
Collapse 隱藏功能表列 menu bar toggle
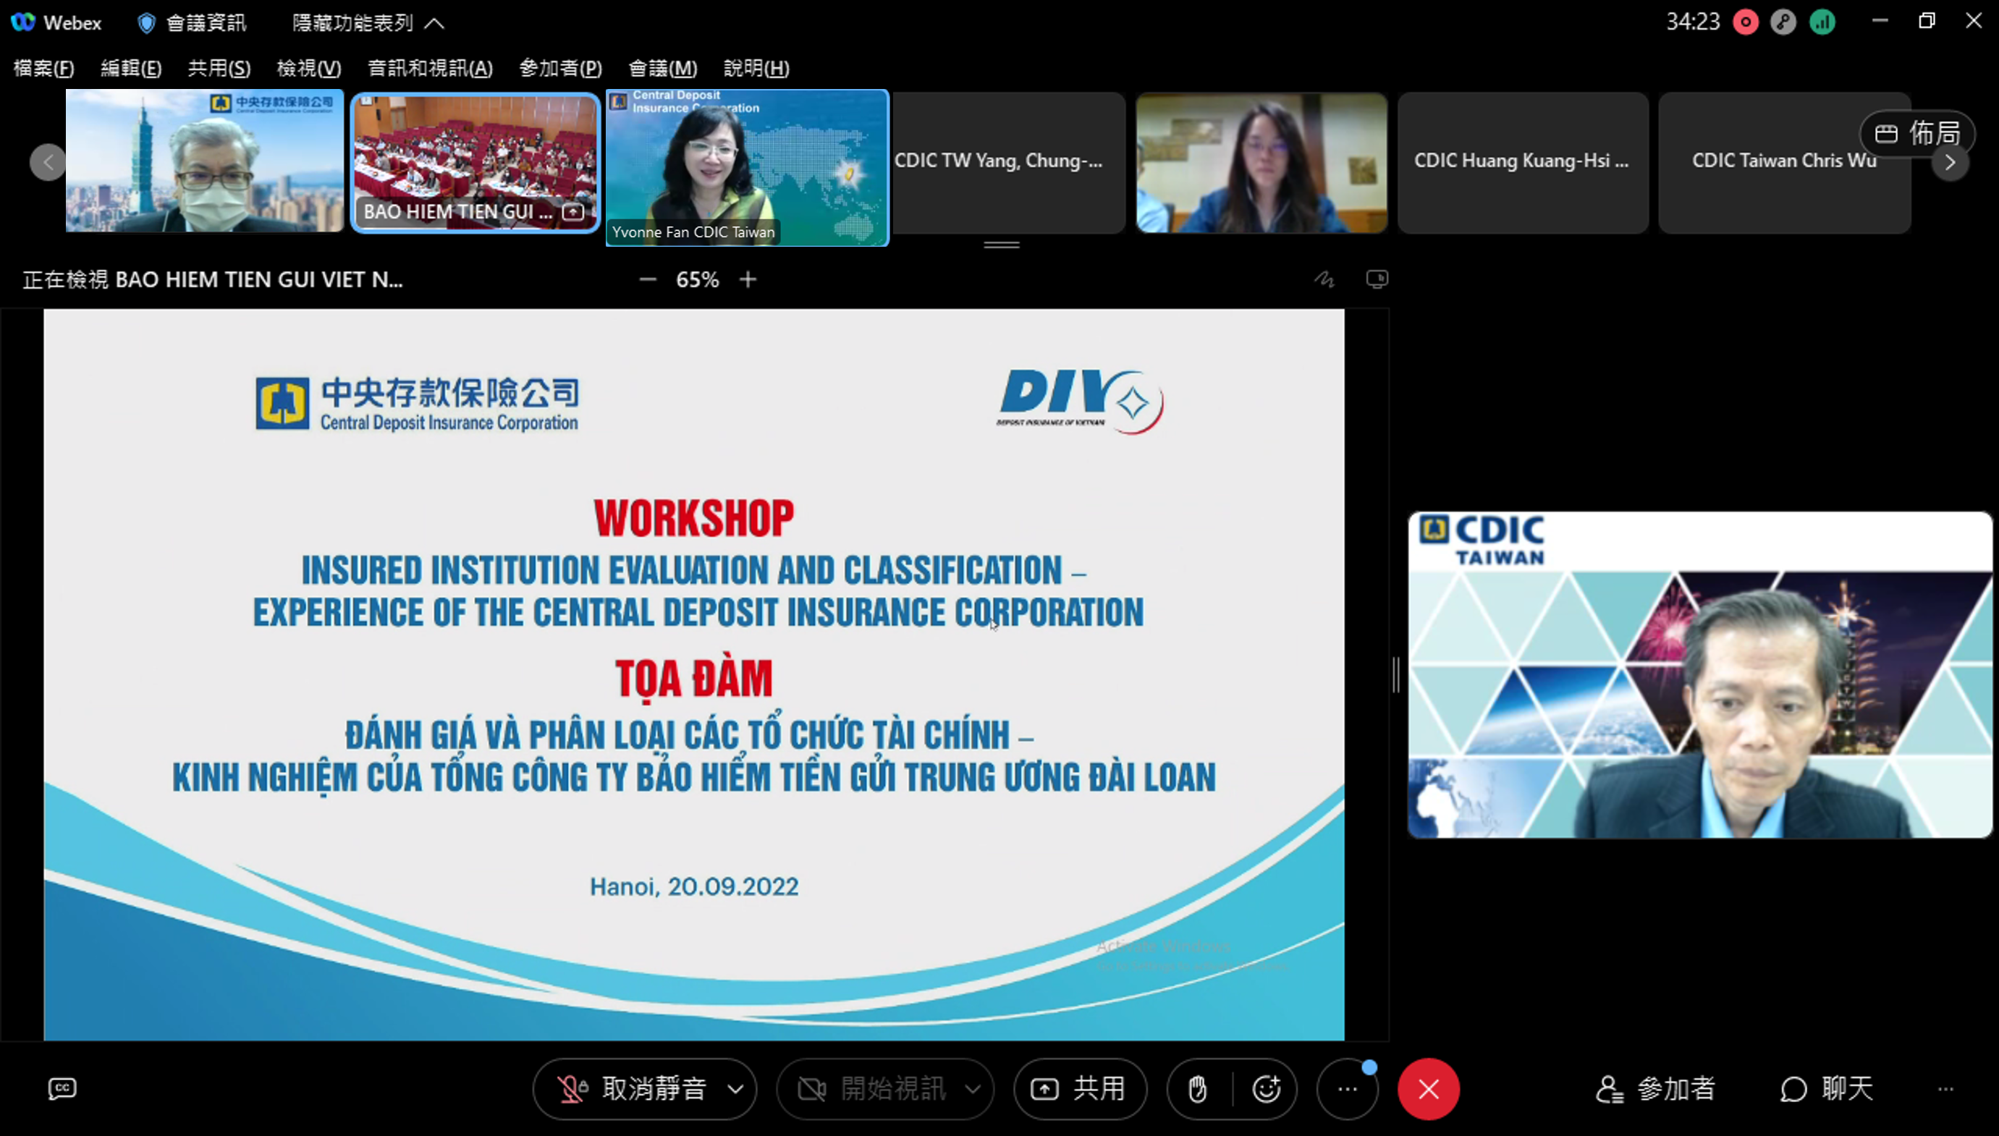tap(368, 22)
